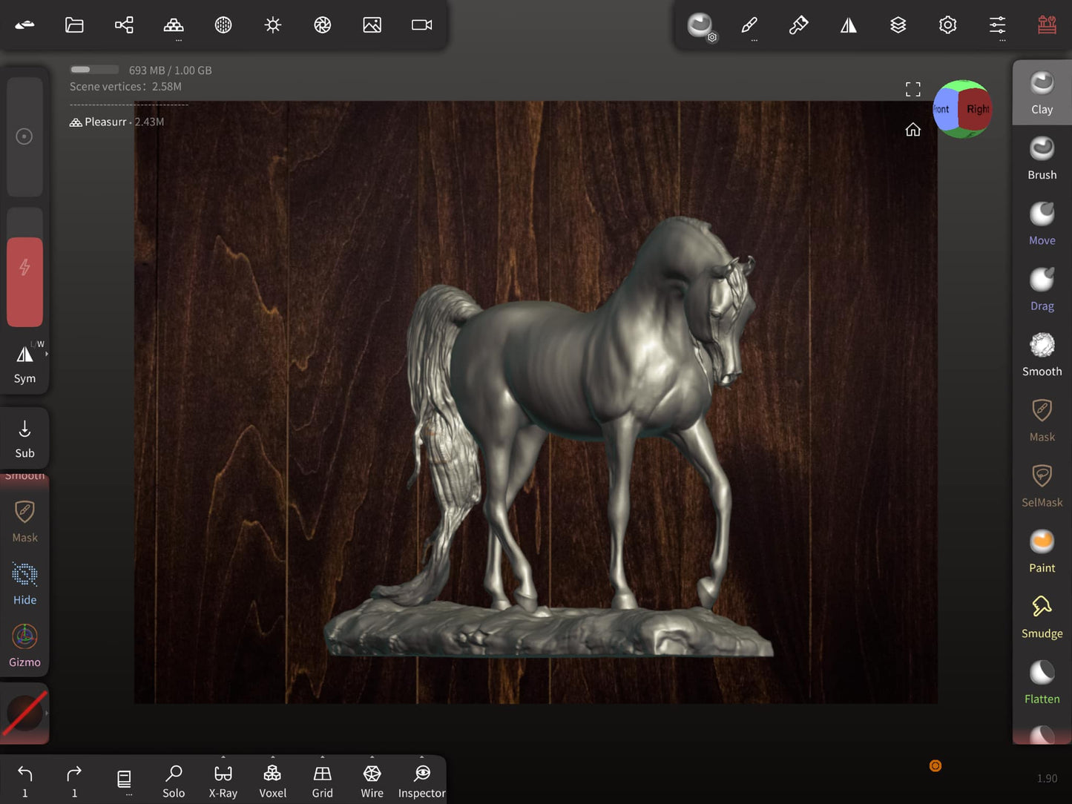
Task: Select the Flatten tool
Action: [x=1042, y=682]
